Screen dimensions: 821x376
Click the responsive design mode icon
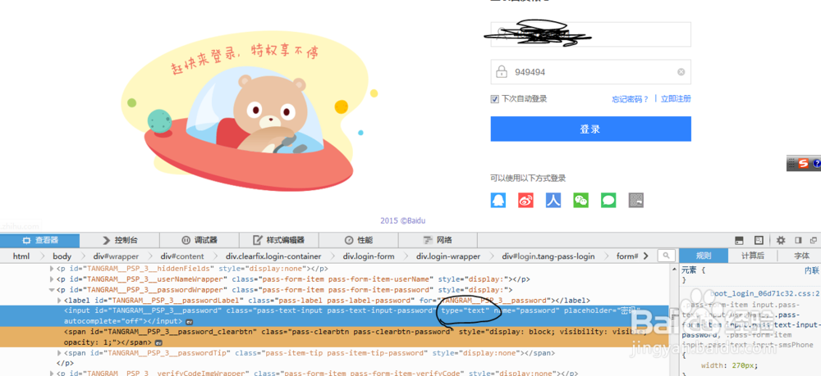[759, 240]
